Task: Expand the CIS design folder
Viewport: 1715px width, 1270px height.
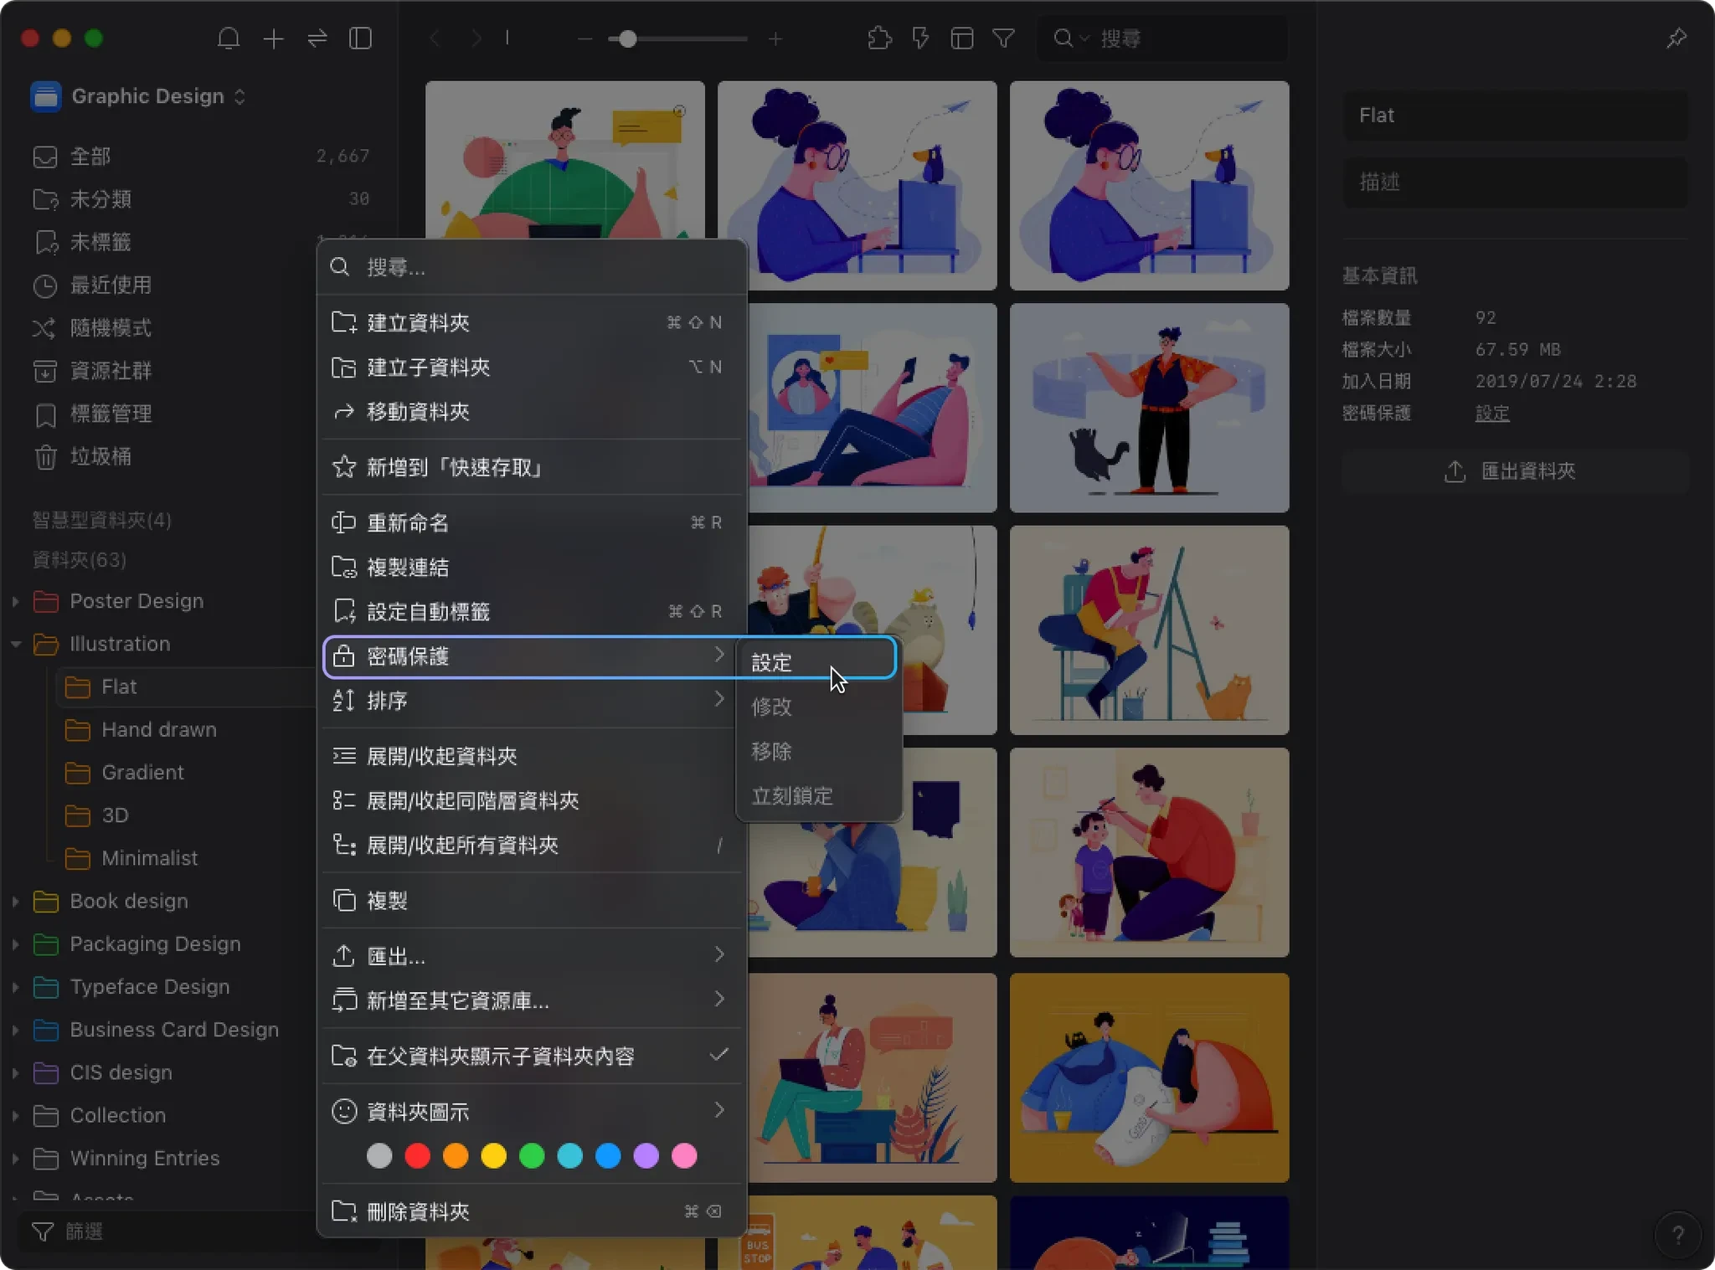Action: [15, 1072]
